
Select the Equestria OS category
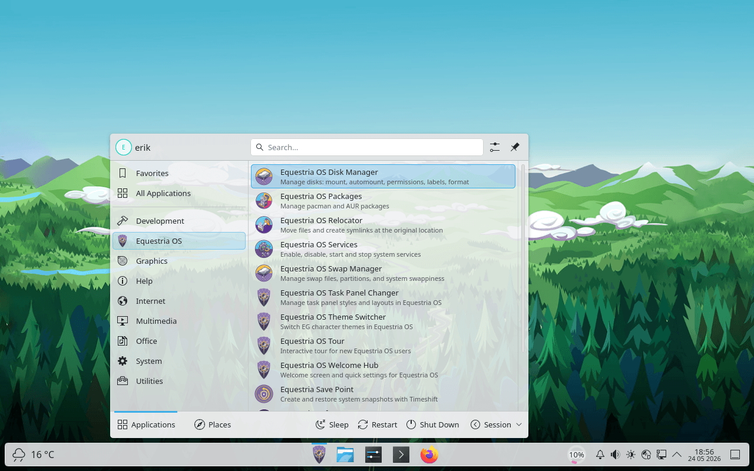[x=179, y=241]
